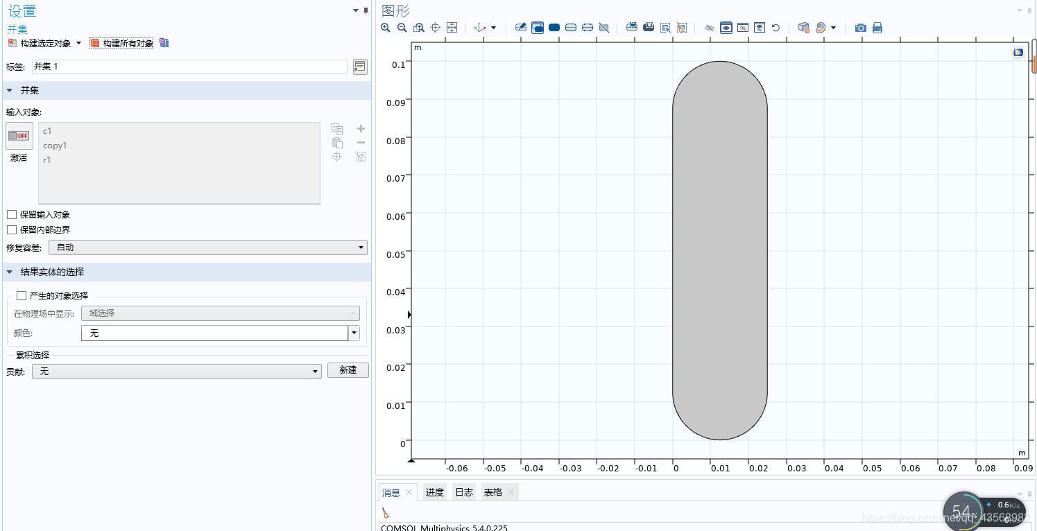Viewport: 1037px width, 531px height.
Task: Click the disabled 域选择 physics display dropdown
Action: (221, 313)
